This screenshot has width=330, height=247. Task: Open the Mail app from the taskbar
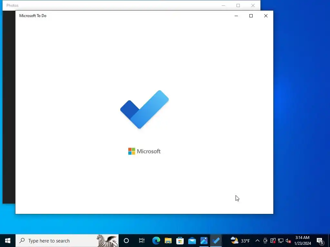pyautogui.click(x=192, y=241)
